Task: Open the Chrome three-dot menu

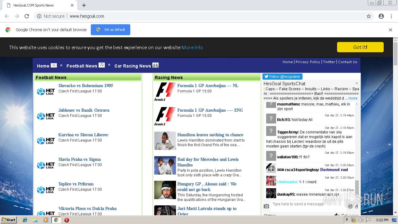Action: (391, 16)
